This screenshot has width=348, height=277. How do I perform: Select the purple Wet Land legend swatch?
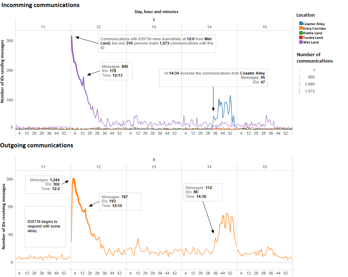pos(301,42)
